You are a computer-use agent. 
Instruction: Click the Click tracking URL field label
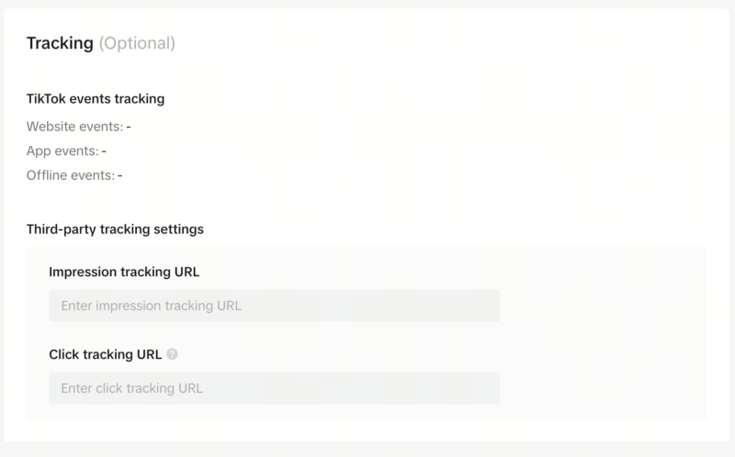105,354
